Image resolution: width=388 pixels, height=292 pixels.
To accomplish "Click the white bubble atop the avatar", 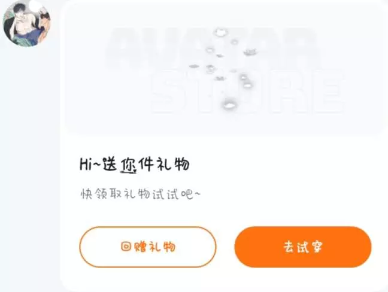I will coord(34,4).
